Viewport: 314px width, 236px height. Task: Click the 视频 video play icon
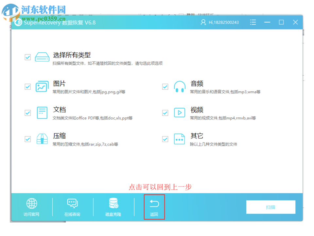(180, 113)
